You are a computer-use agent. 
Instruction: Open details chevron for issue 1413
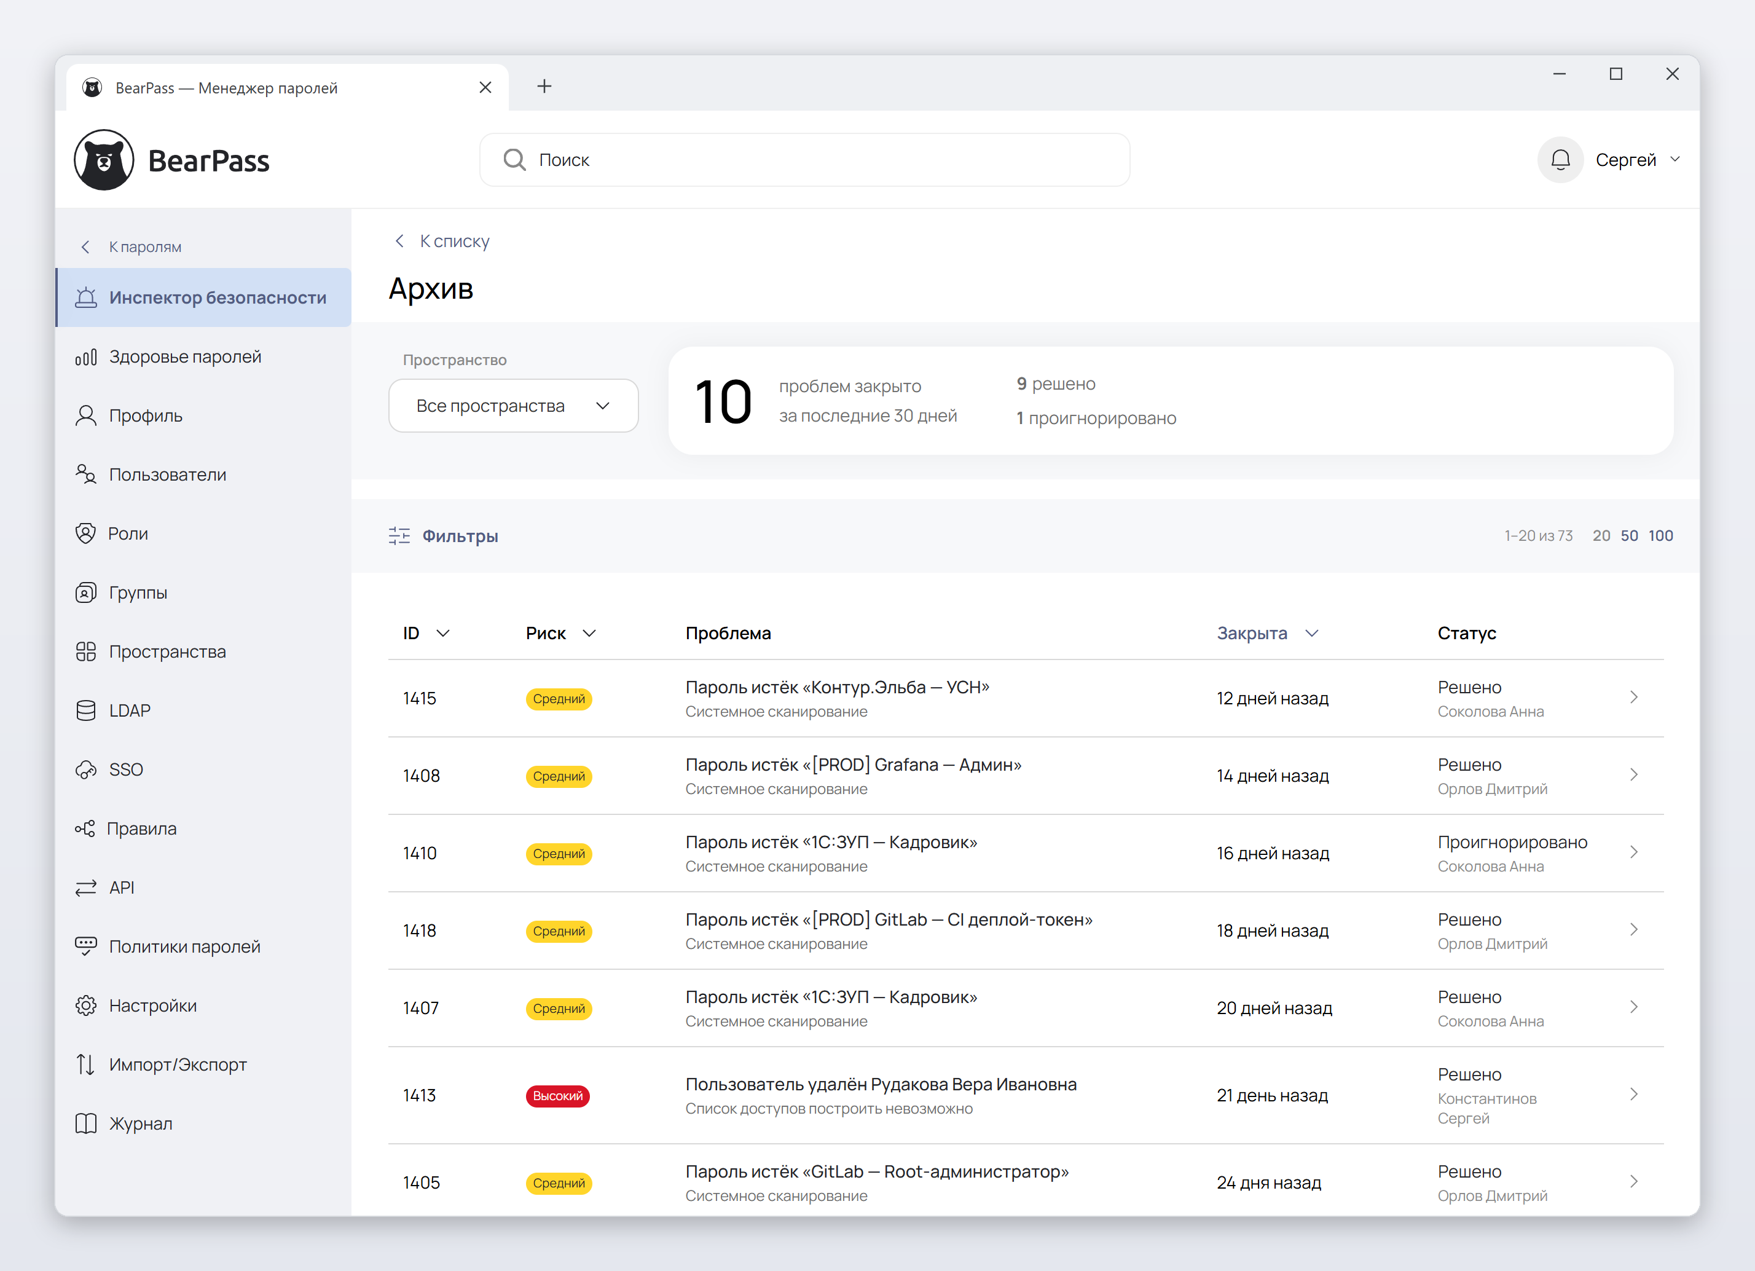(1635, 1095)
